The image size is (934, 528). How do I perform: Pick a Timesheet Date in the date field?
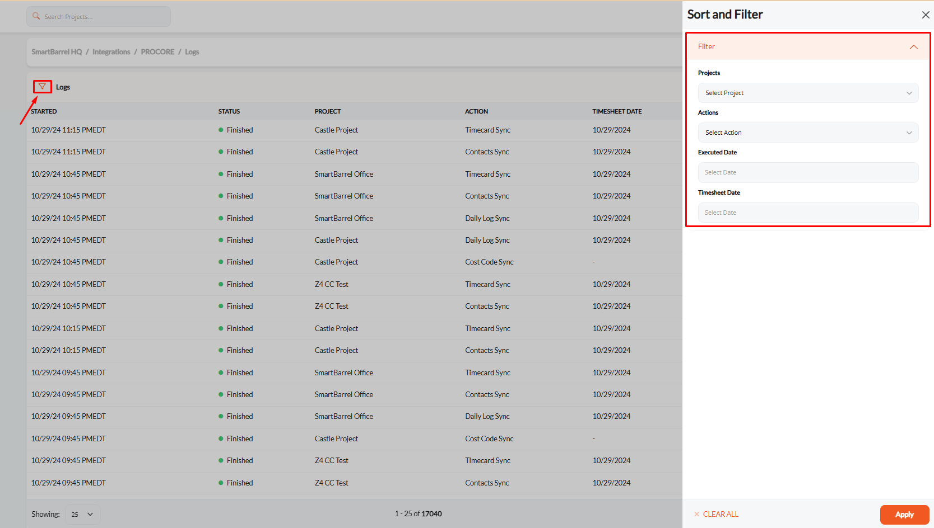coord(808,213)
